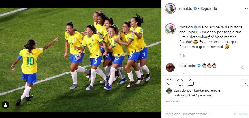The height and width of the screenshot is (118, 249).
Task: Open HÁ 1 HORA timestamp link
Action: click(x=173, y=101)
